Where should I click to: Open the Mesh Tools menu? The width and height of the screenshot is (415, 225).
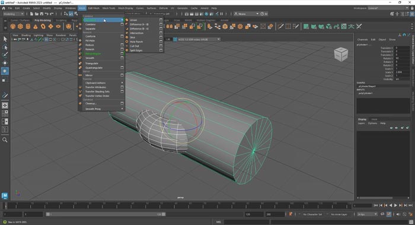pyautogui.click(x=108, y=8)
